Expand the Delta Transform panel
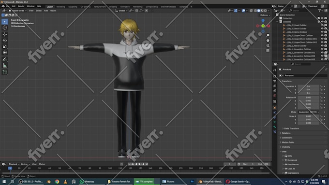 291,128
